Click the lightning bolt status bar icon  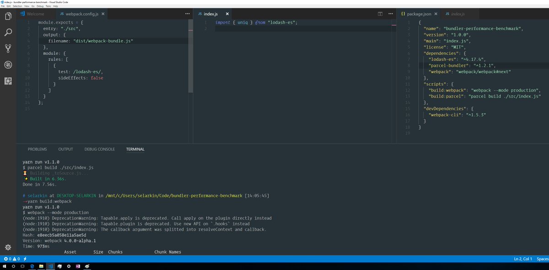tap(25, 259)
